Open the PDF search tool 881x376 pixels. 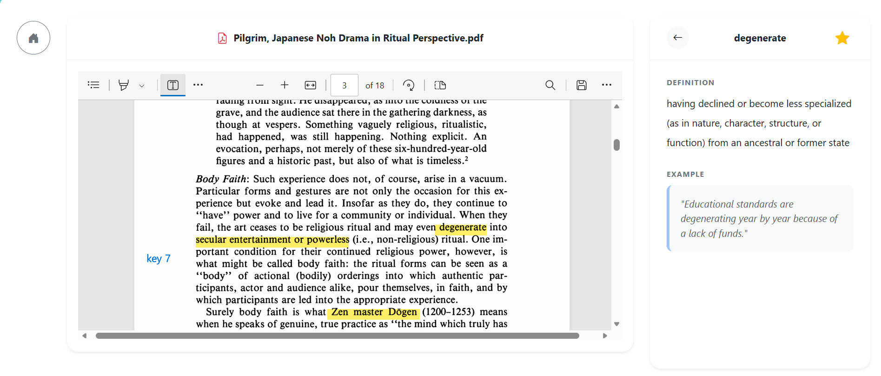click(550, 85)
